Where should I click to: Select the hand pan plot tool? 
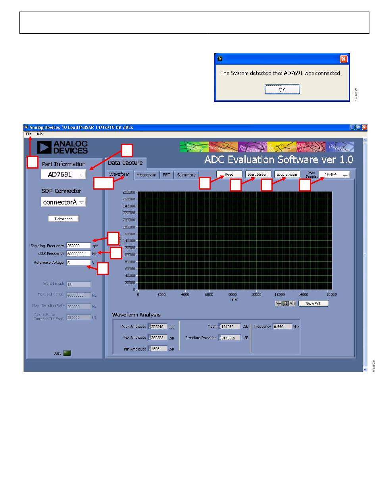pyautogui.click(x=292, y=303)
